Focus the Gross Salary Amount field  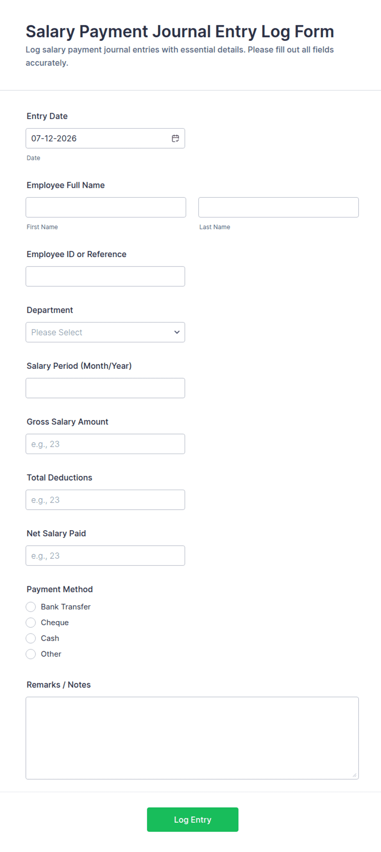pos(105,444)
